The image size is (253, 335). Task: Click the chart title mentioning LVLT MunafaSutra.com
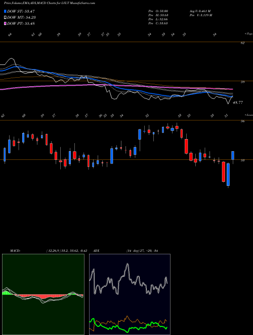50,3
